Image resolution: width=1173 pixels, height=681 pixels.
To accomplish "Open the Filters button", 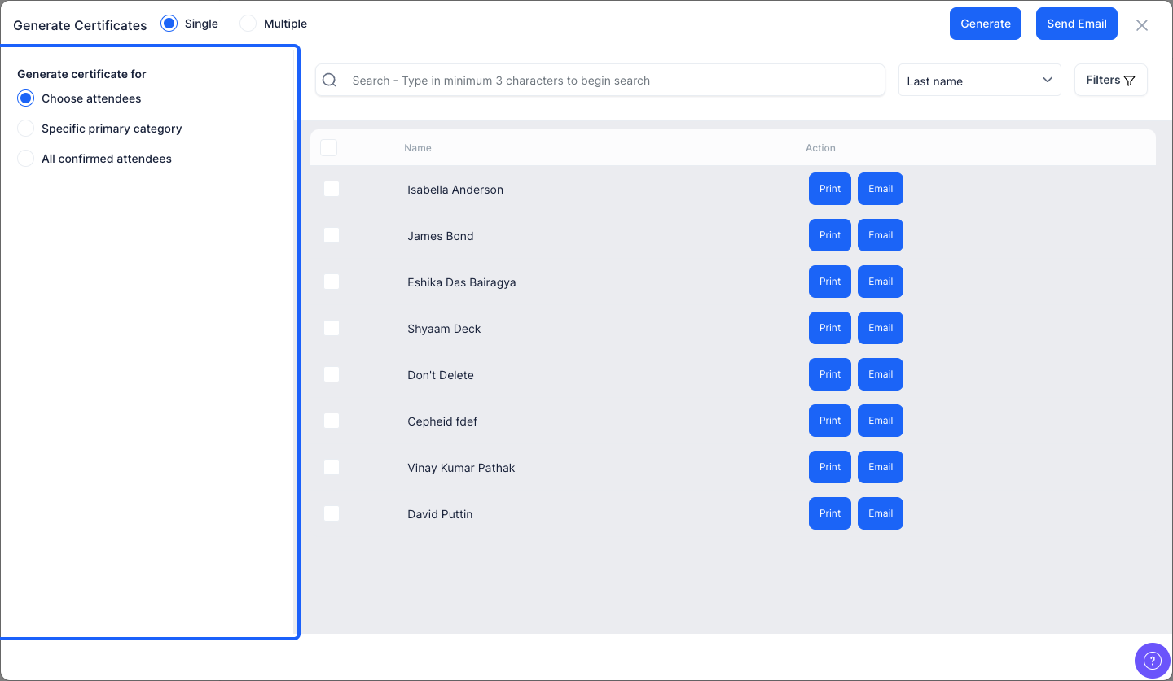I will click(1110, 80).
